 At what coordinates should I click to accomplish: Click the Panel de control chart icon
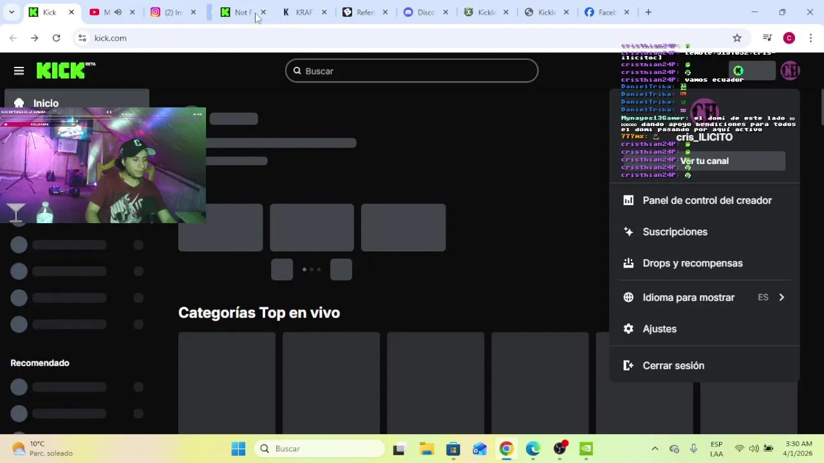click(x=628, y=201)
